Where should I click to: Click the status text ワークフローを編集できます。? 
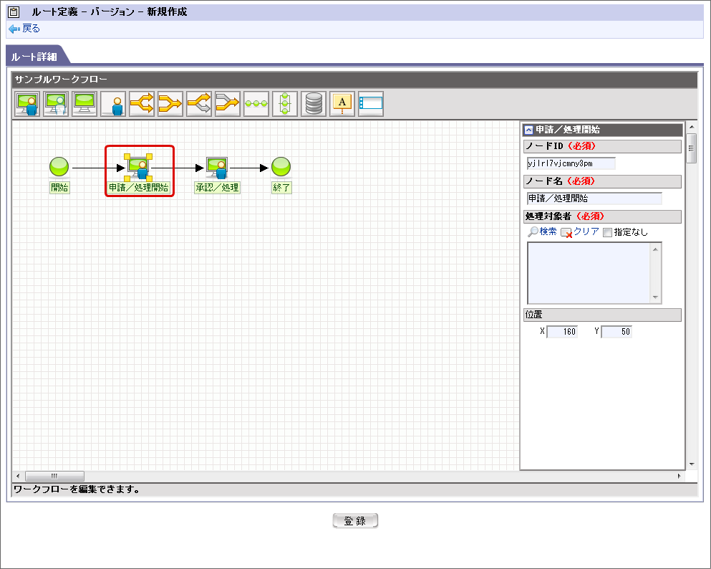pyautogui.click(x=77, y=489)
